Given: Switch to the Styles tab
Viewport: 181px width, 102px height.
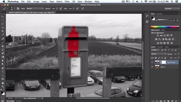Looking at the screenshot, I should point(163,30).
